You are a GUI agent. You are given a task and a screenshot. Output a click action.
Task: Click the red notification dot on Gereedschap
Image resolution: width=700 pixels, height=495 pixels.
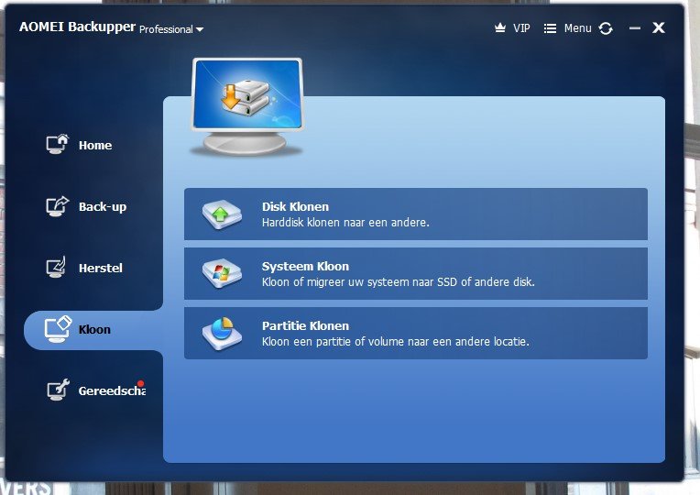pyautogui.click(x=140, y=383)
